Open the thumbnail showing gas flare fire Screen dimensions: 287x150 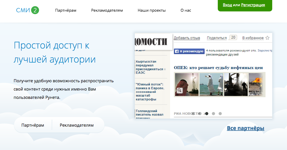tap(256, 84)
